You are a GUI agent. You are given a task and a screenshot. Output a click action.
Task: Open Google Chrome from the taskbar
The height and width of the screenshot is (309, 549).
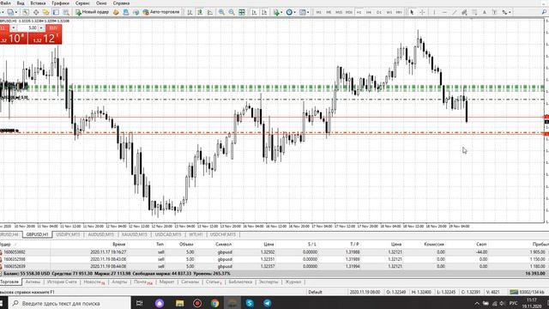214,303
